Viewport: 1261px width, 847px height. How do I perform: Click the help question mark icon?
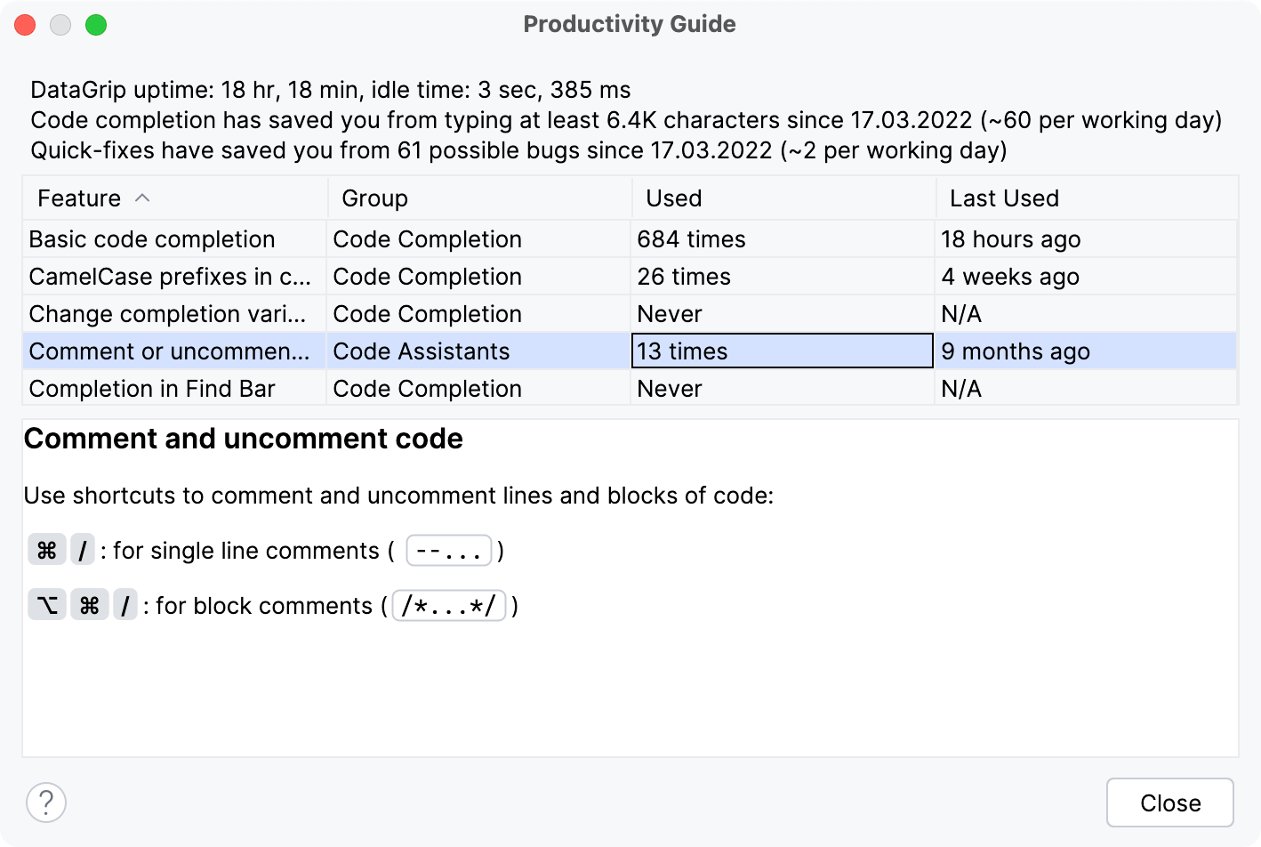46,802
